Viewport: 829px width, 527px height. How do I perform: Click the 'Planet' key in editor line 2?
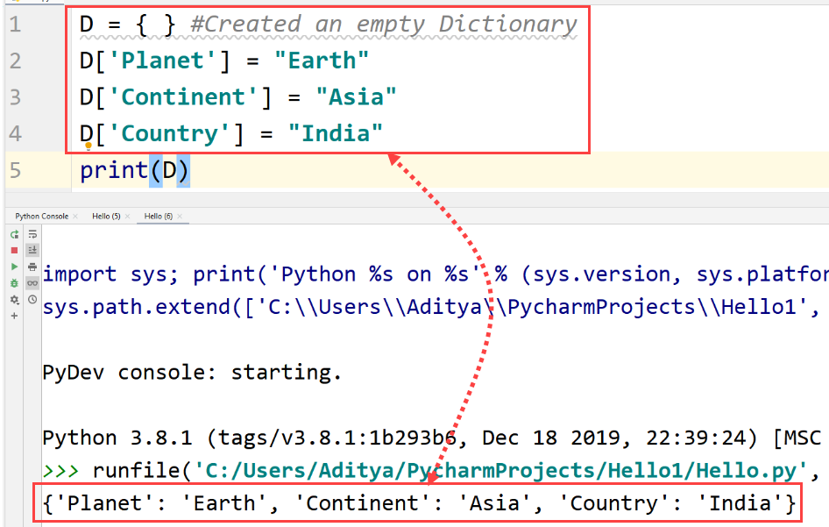pyautogui.click(x=162, y=61)
